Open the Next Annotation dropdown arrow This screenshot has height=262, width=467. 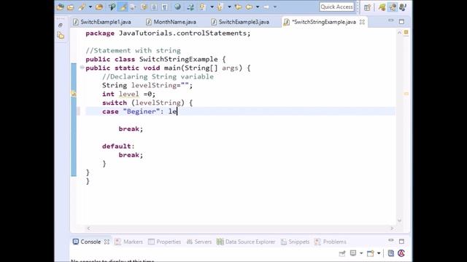pyautogui.click(x=212, y=7)
